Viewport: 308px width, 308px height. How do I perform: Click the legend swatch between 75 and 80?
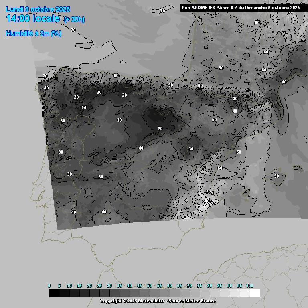[x=205, y=293]
